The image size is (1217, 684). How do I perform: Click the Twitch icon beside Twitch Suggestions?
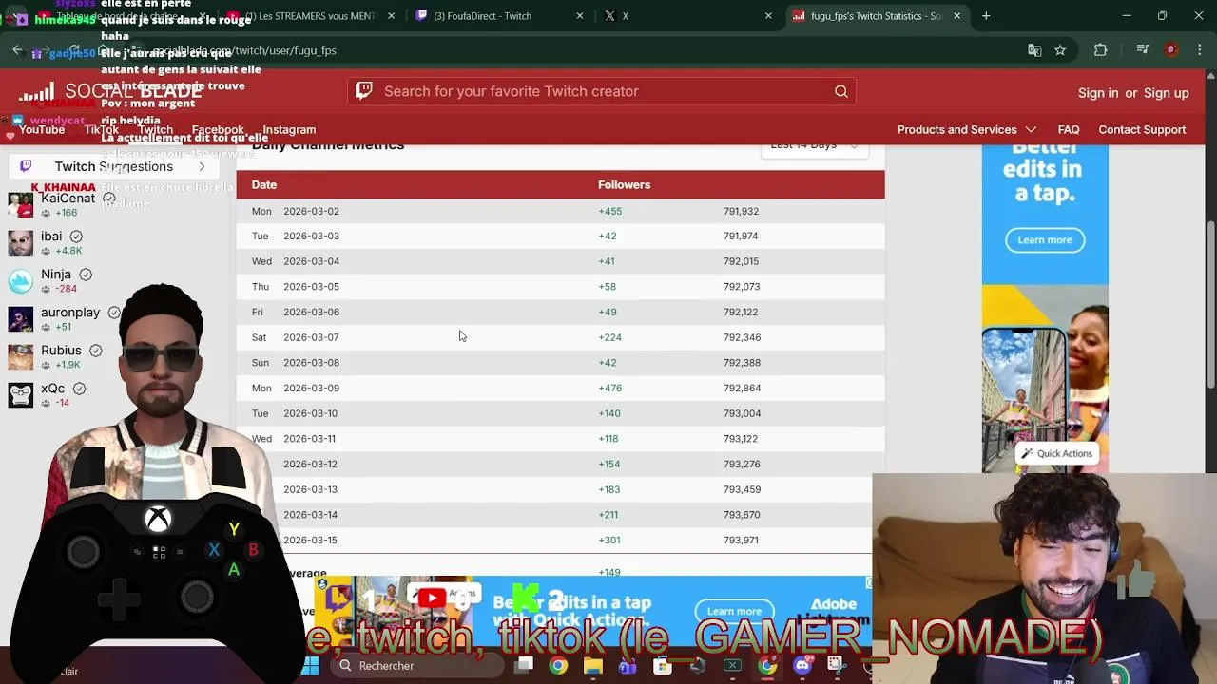(x=26, y=166)
